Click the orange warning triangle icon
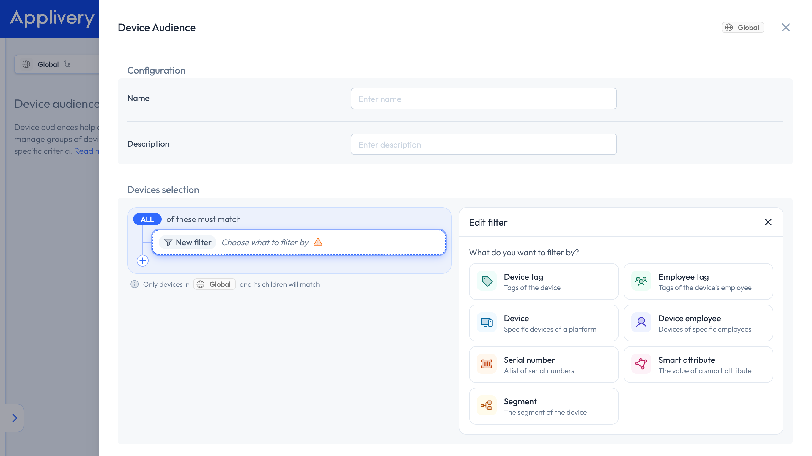The image size is (812, 456). click(x=318, y=242)
